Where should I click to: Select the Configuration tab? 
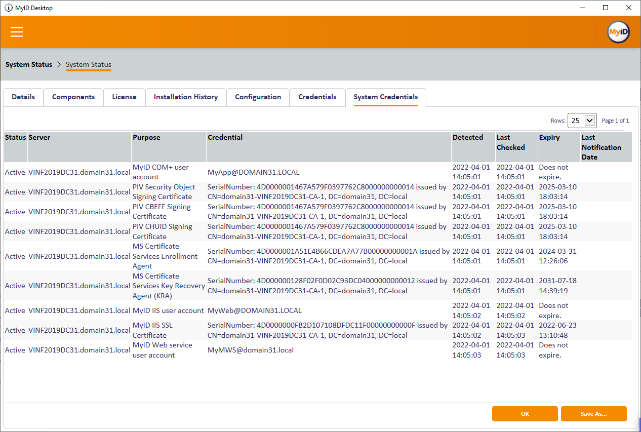coord(258,97)
